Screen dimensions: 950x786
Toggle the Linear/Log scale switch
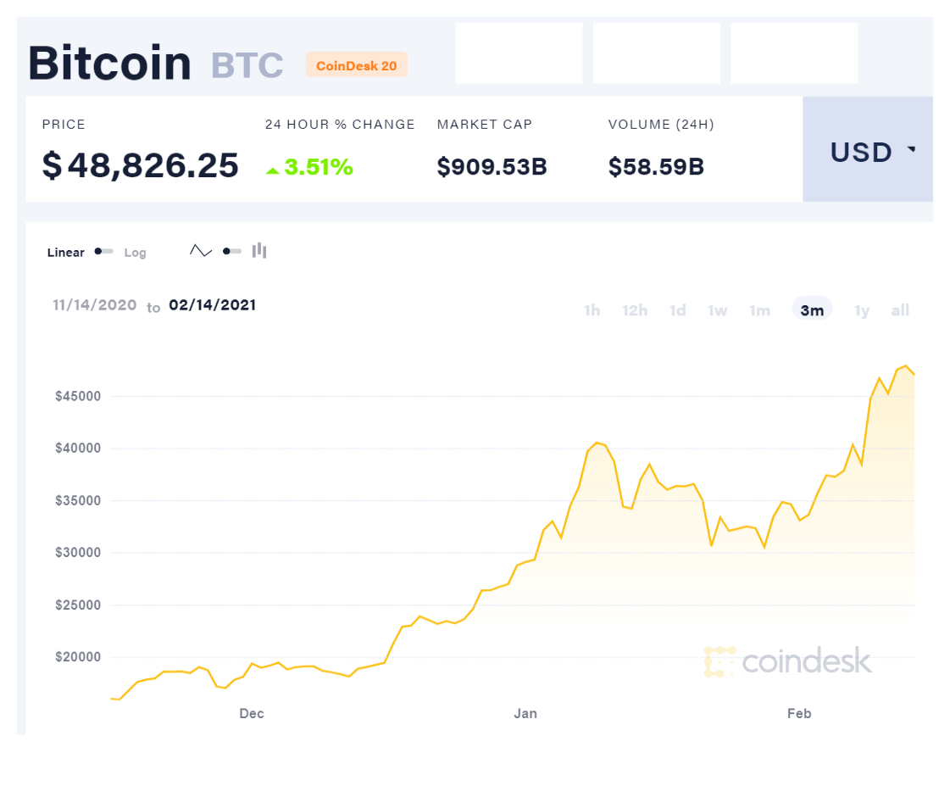pyautogui.click(x=103, y=252)
